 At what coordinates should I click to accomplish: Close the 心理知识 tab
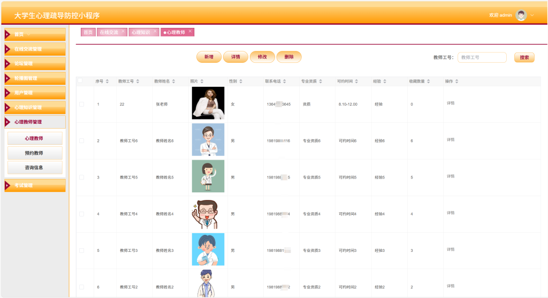point(155,31)
